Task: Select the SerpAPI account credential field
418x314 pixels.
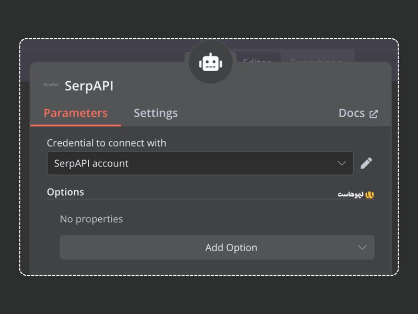Action: tap(188, 163)
